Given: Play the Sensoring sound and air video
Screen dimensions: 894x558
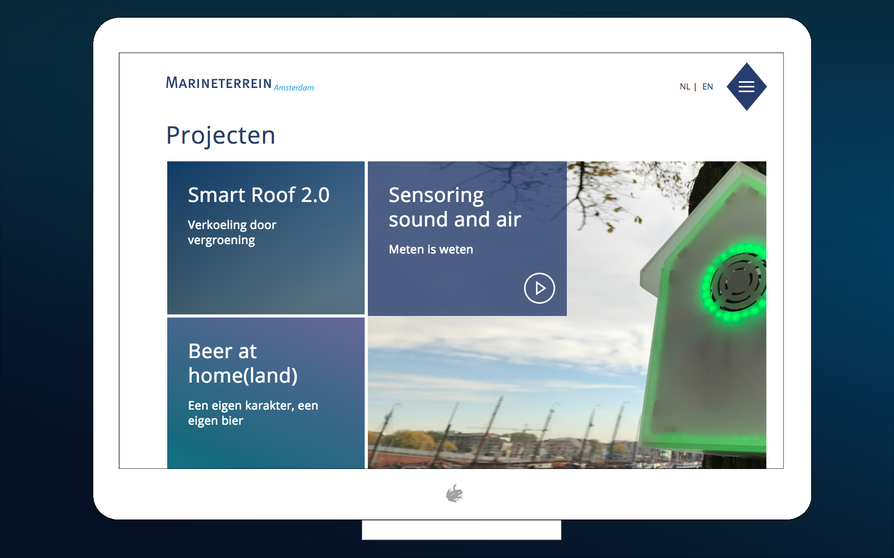Looking at the screenshot, I should (539, 288).
